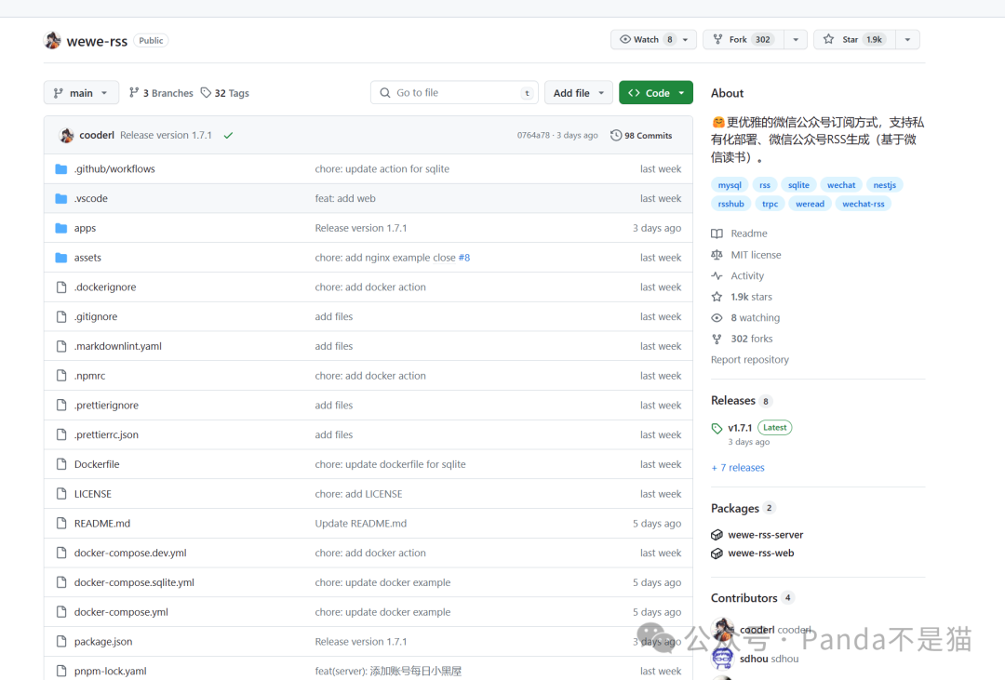Open the .dockerignore file
Viewport: 1005px width, 680px height.
[x=105, y=287]
